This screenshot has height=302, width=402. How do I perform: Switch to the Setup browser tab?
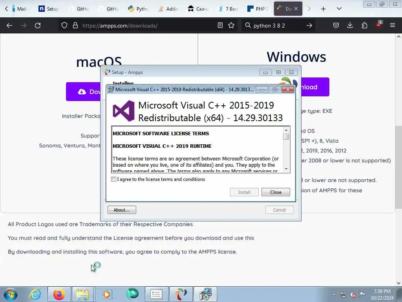pyautogui.click(x=49, y=9)
